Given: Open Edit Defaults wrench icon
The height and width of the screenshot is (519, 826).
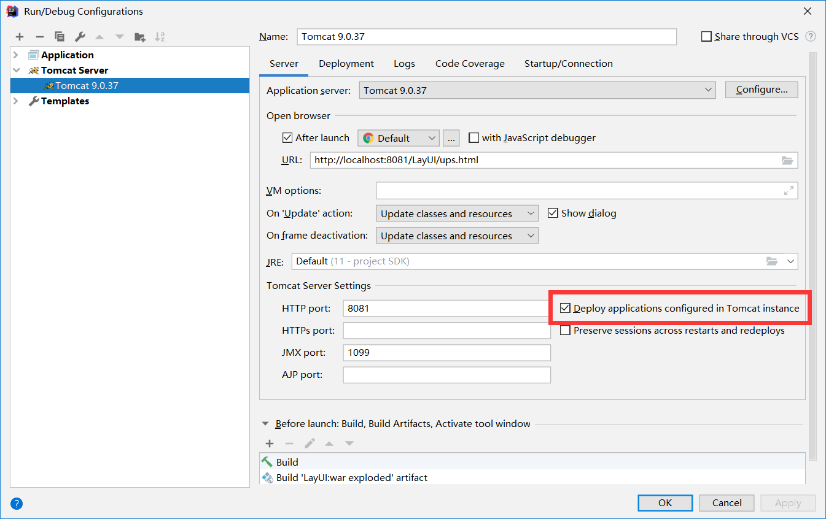Looking at the screenshot, I should (x=80, y=37).
